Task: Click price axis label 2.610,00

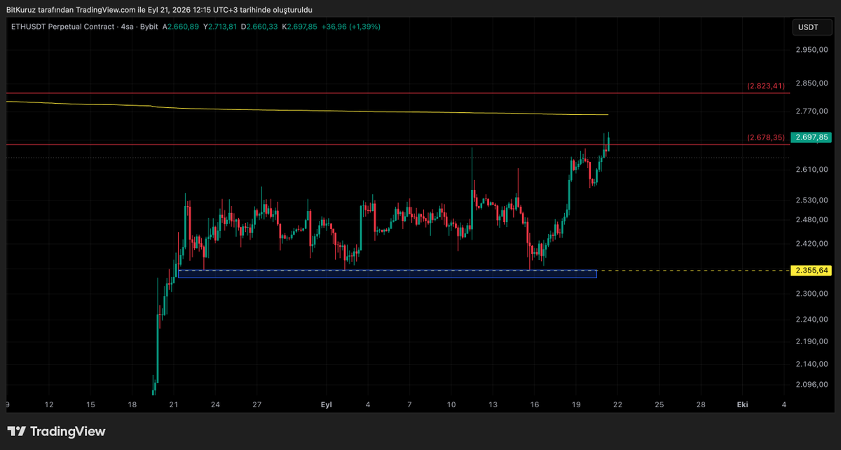Action: pos(812,170)
